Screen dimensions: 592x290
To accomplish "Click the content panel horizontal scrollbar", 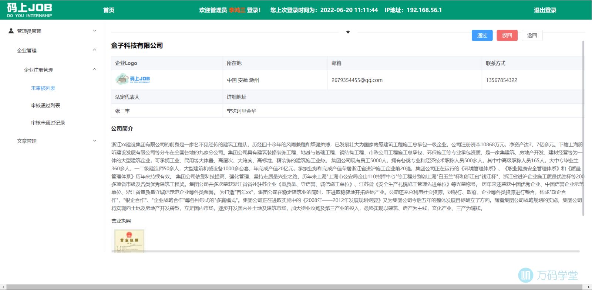I will 346,251.
